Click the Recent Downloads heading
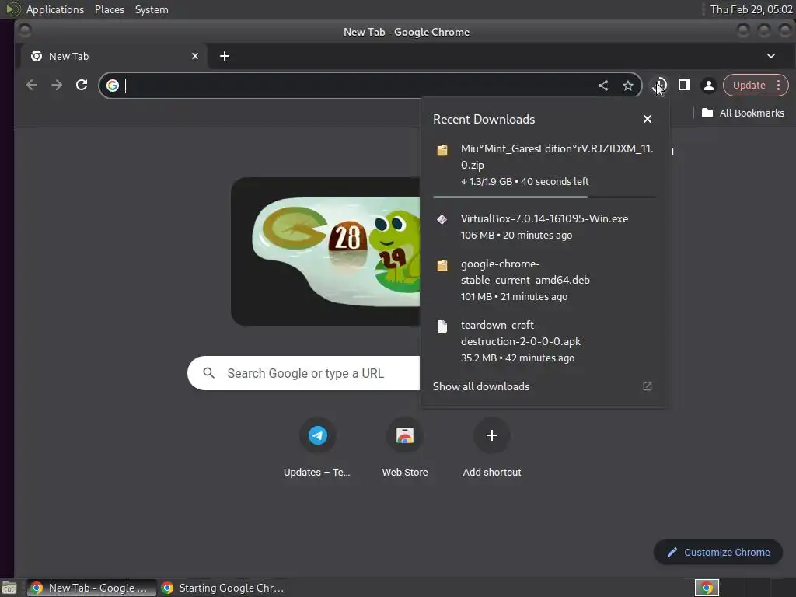The width and height of the screenshot is (796, 597). [484, 119]
